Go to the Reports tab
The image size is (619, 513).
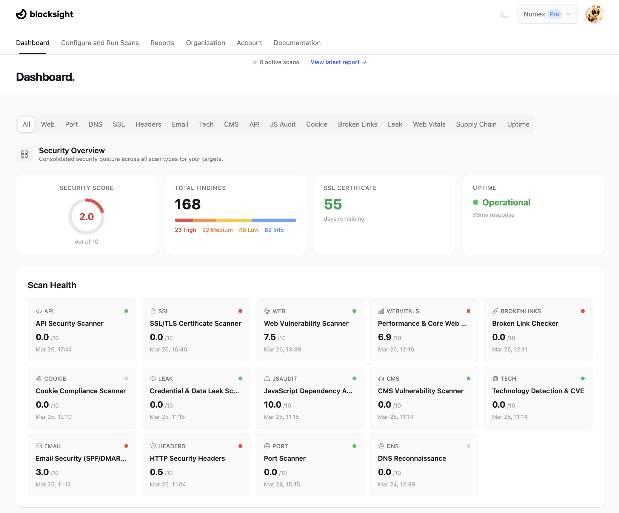point(162,43)
